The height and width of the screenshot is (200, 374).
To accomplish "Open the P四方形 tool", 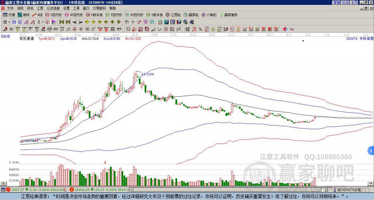I will 54,15.
